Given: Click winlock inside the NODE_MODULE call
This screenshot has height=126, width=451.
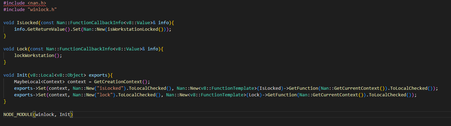Looking at the screenshot, I should [45, 115].
